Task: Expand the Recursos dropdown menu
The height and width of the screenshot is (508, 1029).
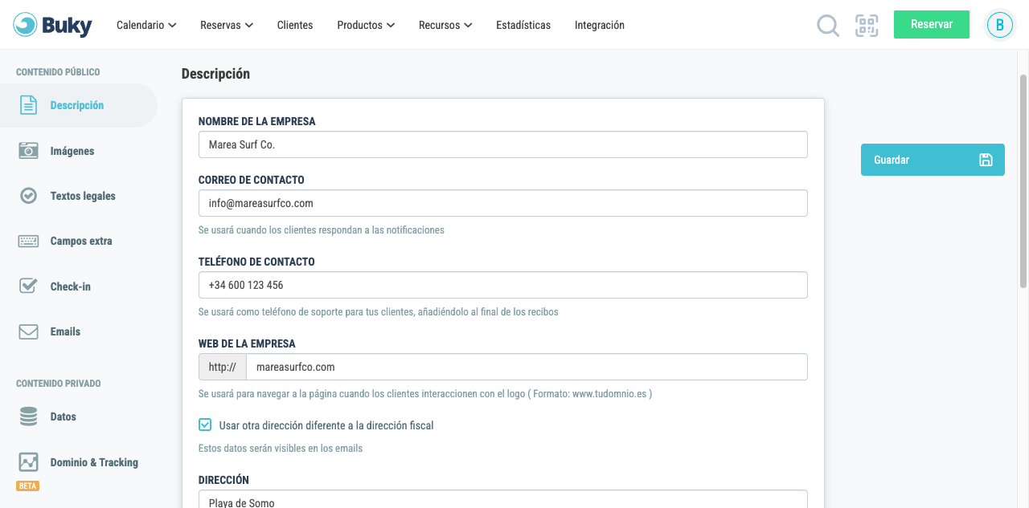Action: point(445,25)
